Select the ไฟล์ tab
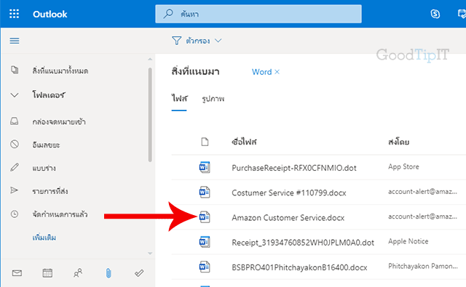The width and height of the screenshot is (466, 287). (x=179, y=98)
